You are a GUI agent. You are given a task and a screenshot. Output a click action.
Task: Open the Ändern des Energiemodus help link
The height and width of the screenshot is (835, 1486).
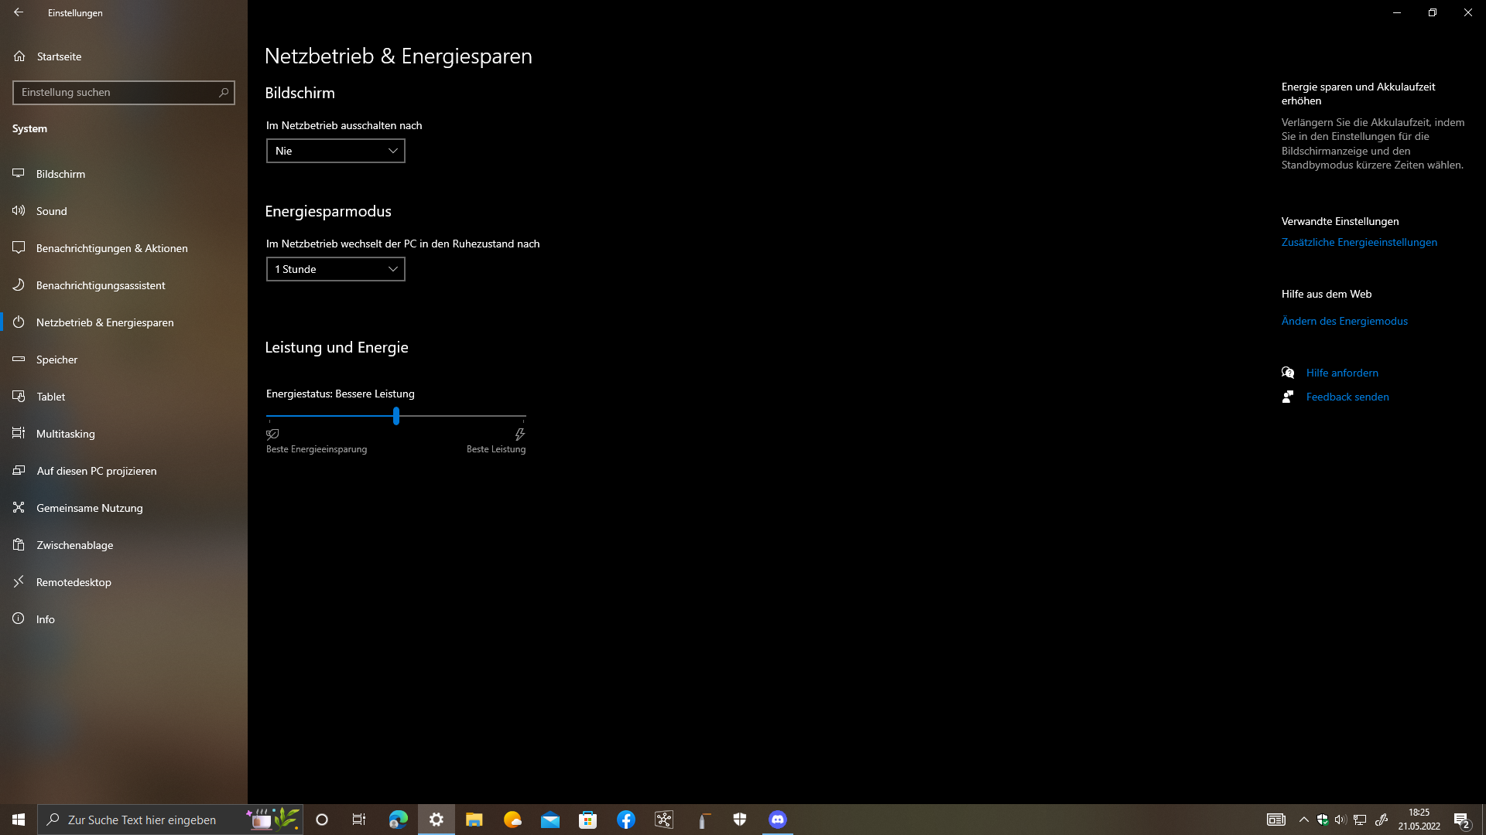[1344, 321]
